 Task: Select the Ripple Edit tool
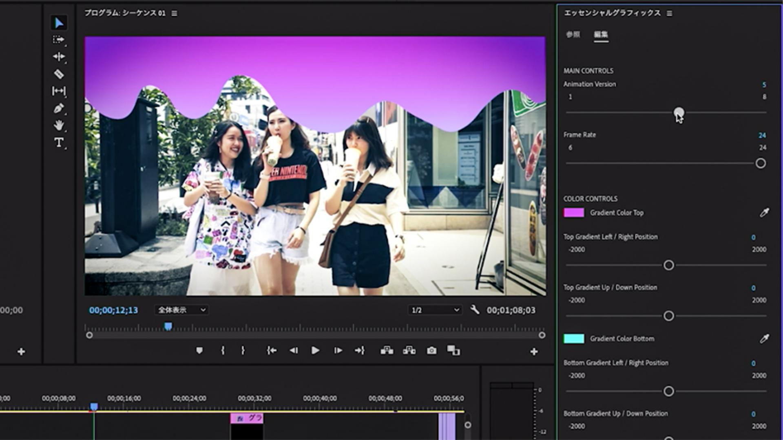pos(58,57)
